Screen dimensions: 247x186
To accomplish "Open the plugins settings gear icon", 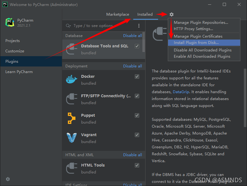I will [x=171, y=14].
